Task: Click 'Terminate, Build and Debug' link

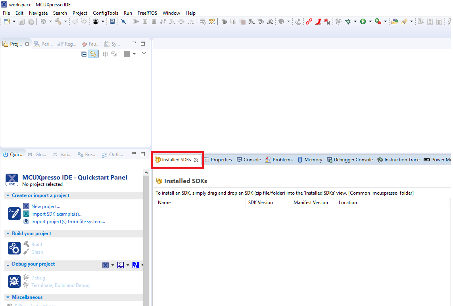Action: coord(60,285)
